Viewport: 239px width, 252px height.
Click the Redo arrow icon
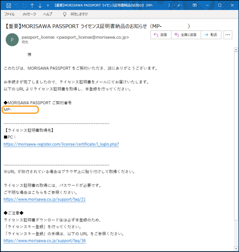pyautogui.click(x=24, y=5)
